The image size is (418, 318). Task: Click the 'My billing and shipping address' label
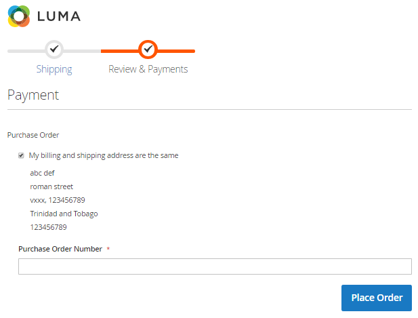[x=104, y=155]
